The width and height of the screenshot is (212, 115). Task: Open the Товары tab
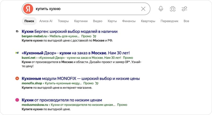[63, 21]
